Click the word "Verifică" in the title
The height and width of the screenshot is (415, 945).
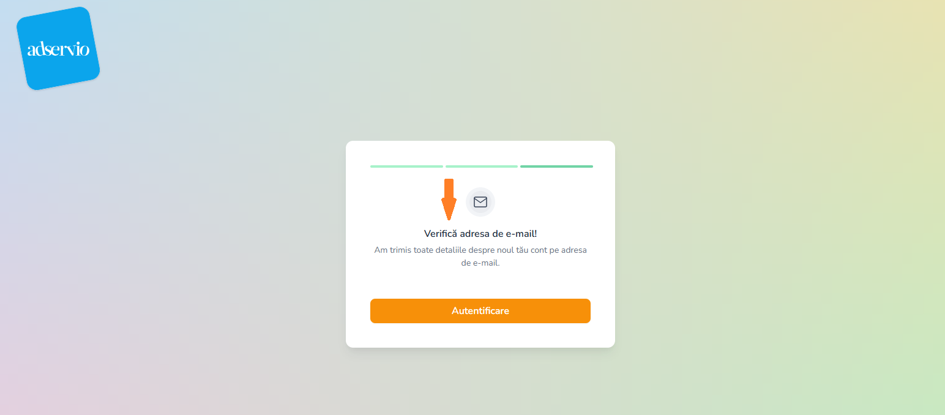click(440, 234)
